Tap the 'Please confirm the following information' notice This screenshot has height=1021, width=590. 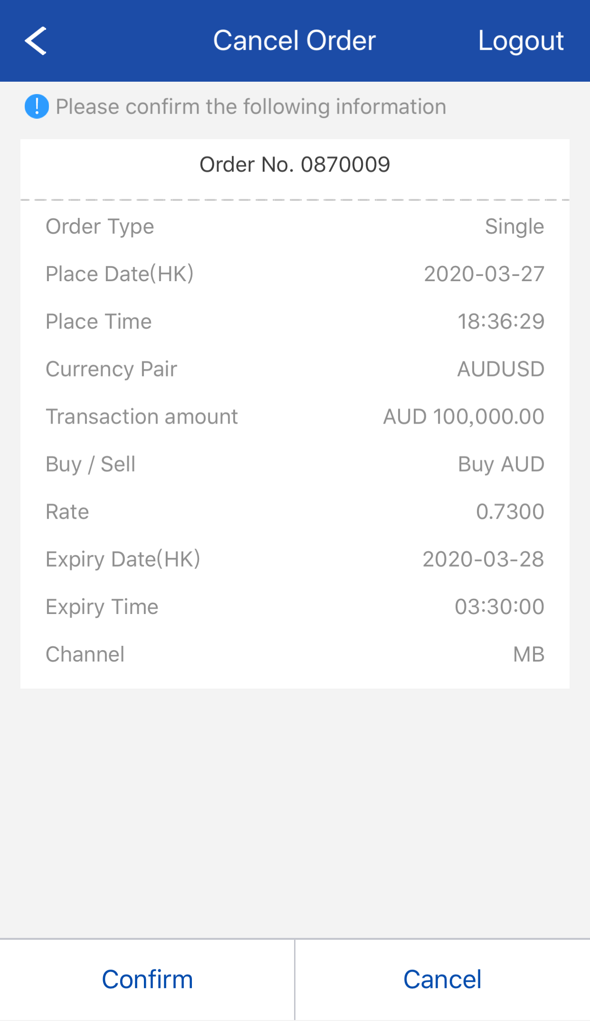(x=251, y=106)
